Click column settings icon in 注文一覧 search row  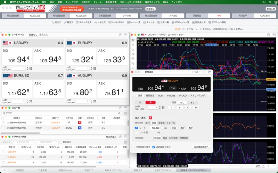125,113
